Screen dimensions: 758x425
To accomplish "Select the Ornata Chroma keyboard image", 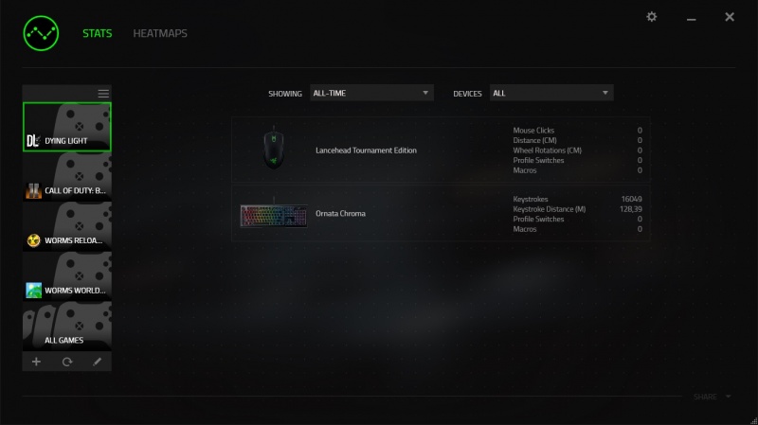I will (x=274, y=215).
